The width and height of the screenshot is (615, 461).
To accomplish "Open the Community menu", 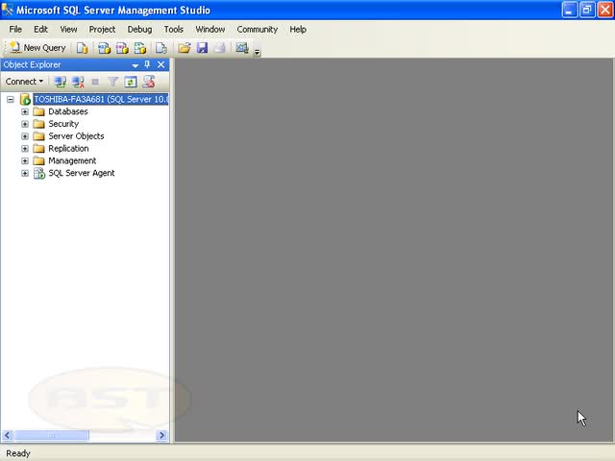I will 257,30.
